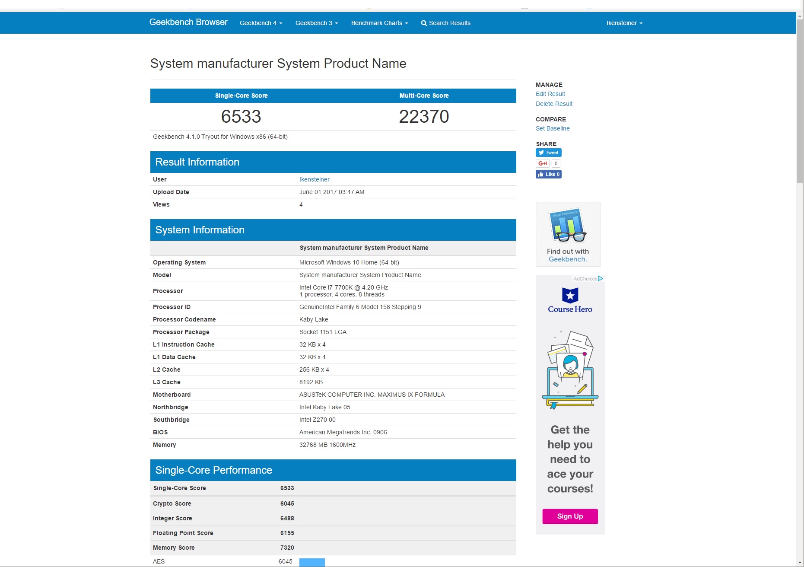
Task: Click 'Microsoft Windows 10 Home (64-bit)' value
Action: tap(349, 262)
